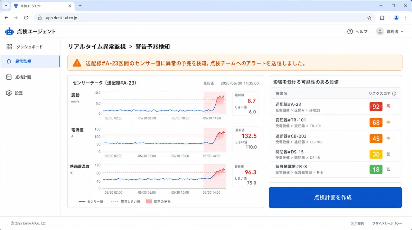
Task: Open a new browser tab
Action: pos(80,6)
